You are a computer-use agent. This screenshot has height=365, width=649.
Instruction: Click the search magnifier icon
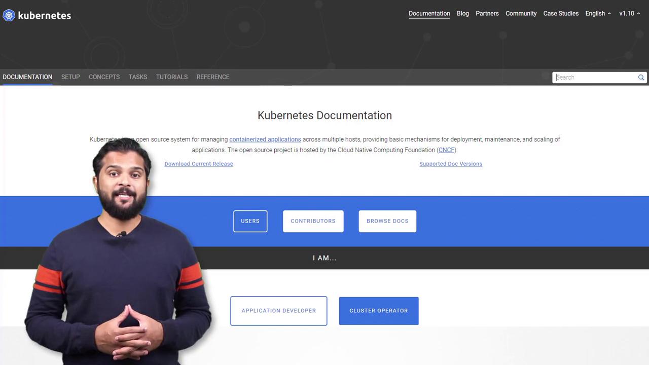click(641, 78)
